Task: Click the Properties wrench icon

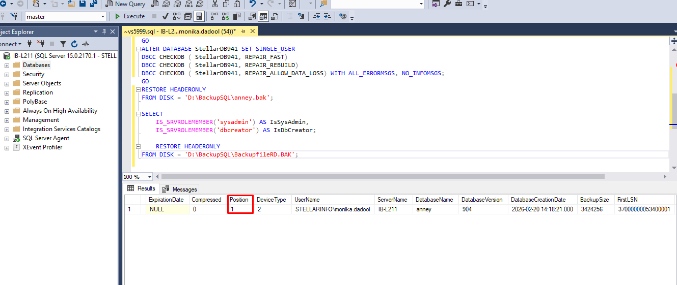Action: pos(447,4)
